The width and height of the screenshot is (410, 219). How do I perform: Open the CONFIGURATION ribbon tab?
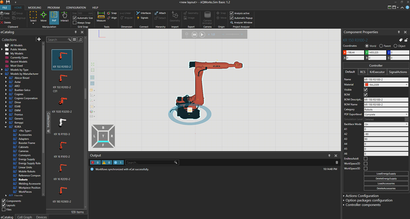point(76,8)
